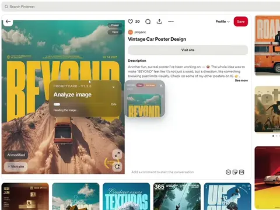
Task: Open the red sports car poster pin
Action: [267, 178]
